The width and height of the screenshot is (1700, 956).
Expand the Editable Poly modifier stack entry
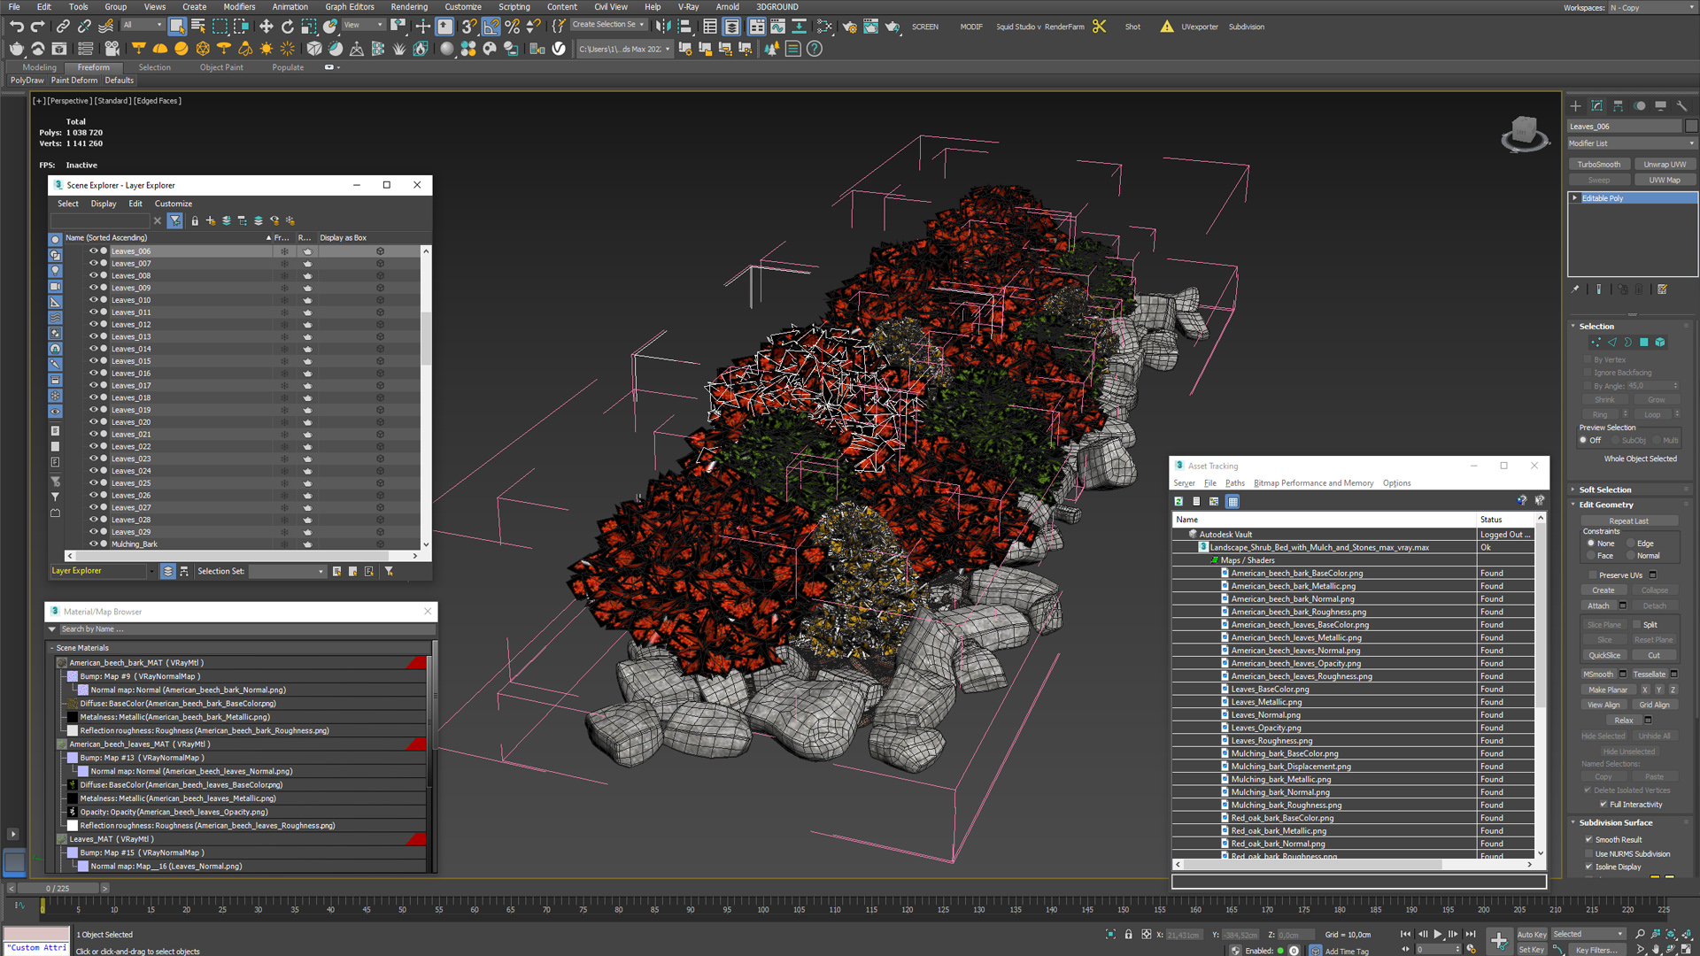click(1575, 198)
